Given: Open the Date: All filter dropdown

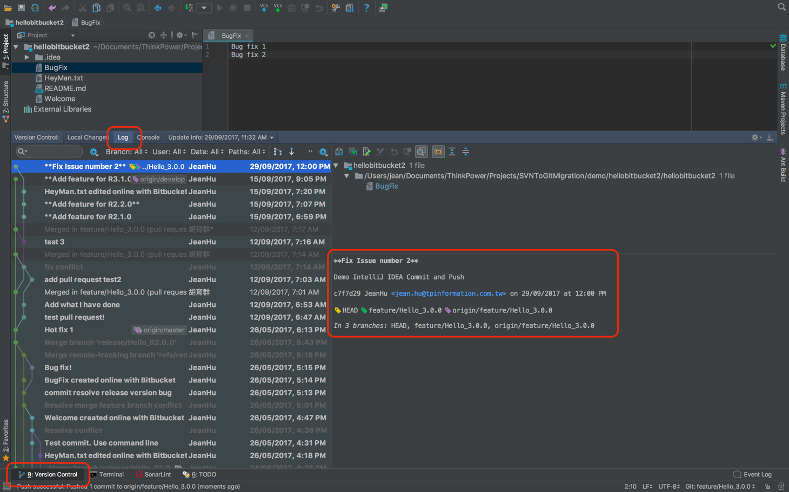Looking at the screenshot, I should 207,152.
